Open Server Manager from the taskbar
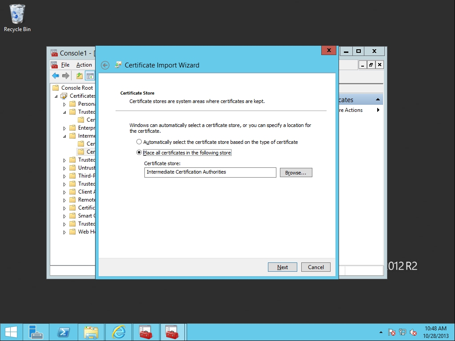455x341 pixels. pyautogui.click(x=36, y=332)
